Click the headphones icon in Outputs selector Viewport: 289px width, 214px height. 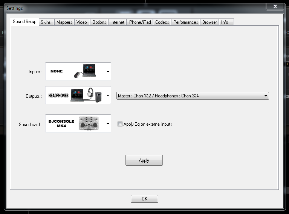[90, 94]
